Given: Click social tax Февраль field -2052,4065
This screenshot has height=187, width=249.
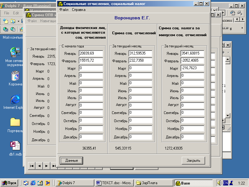Looking at the screenshot, I should point(192,60).
